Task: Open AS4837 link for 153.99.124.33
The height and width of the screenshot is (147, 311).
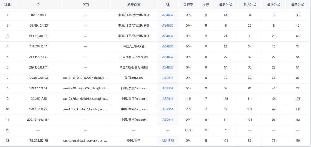Action: [168, 25]
